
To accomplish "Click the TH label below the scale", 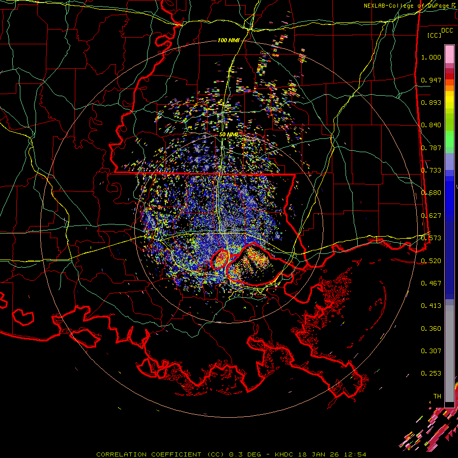I will 437,396.
